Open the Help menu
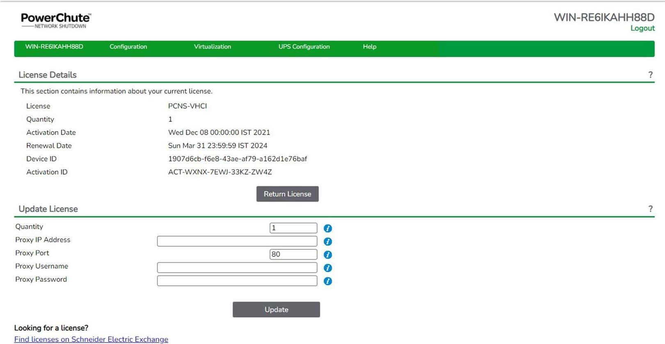This screenshot has width=665, height=344. (x=370, y=47)
